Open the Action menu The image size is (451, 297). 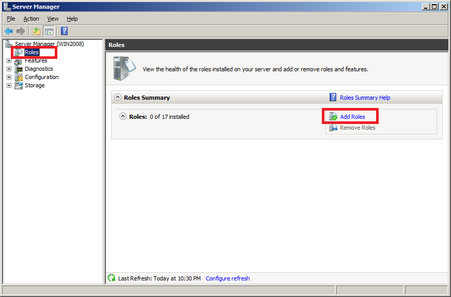pos(31,19)
